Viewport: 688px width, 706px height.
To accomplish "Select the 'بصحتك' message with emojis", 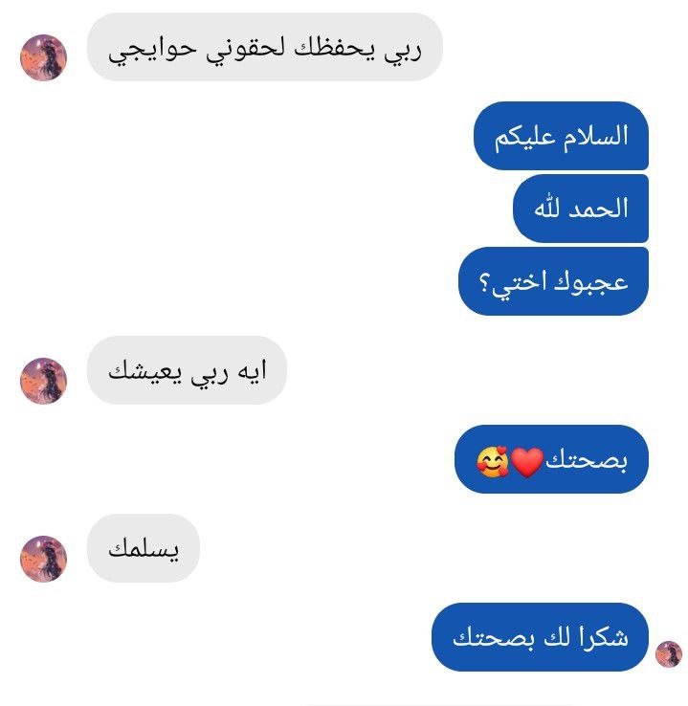I will 551,459.
